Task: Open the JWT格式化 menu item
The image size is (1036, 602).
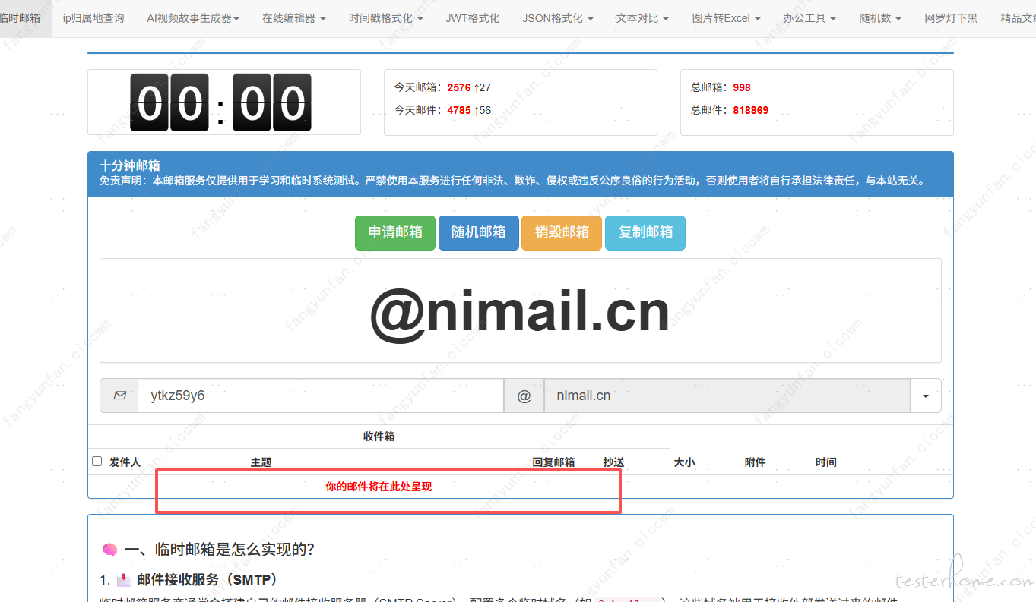Action: pyautogui.click(x=473, y=18)
